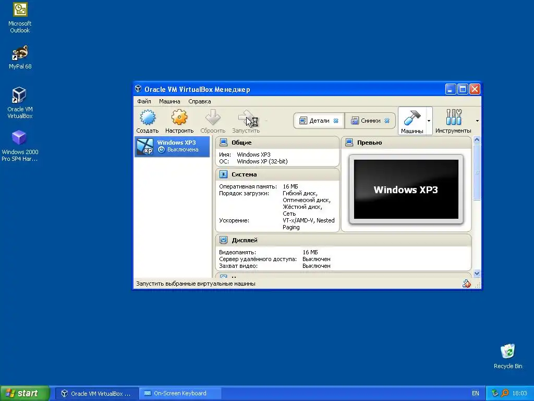Click the Создать (Create) toolbar icon
534x401 pixels.
pos(148,117)
